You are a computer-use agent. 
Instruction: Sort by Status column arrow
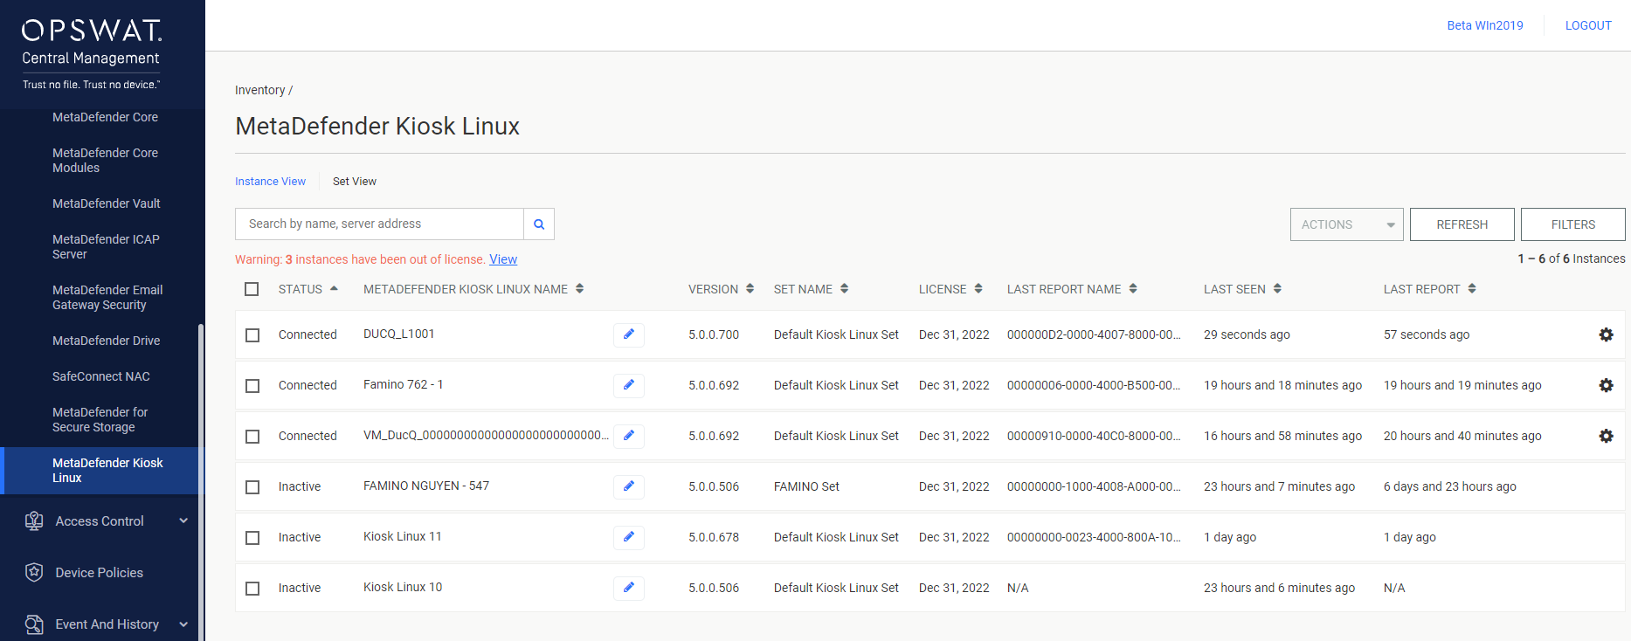(x=334, y=288)
